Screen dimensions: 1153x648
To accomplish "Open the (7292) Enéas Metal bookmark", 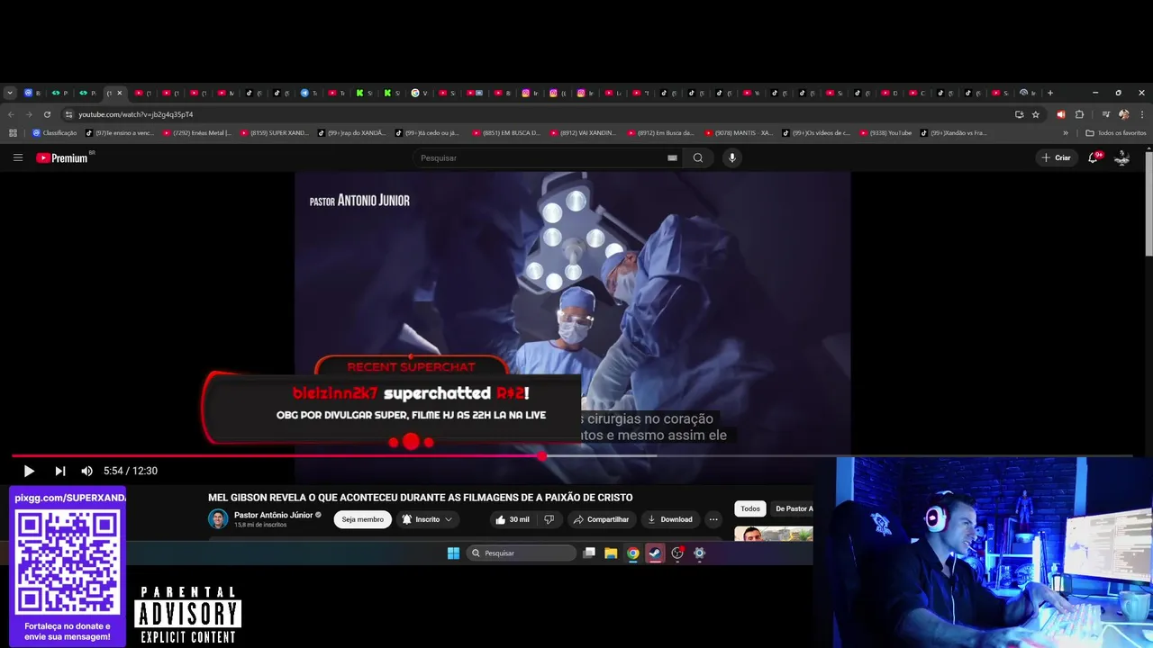I will coord(197,133).
